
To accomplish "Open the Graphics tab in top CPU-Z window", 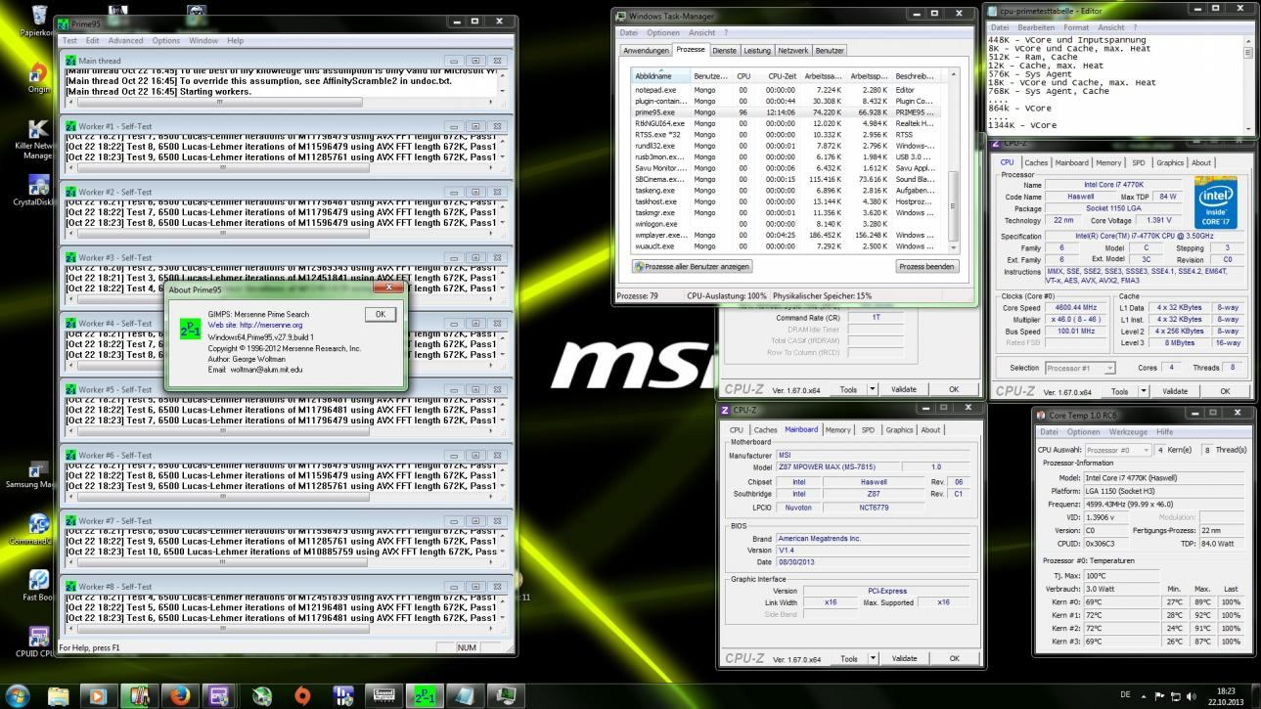I will [1170, 163].
